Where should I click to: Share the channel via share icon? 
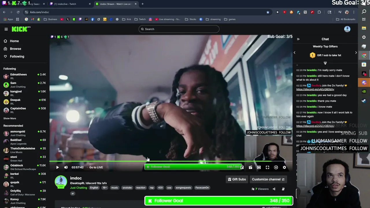[274, 189]
